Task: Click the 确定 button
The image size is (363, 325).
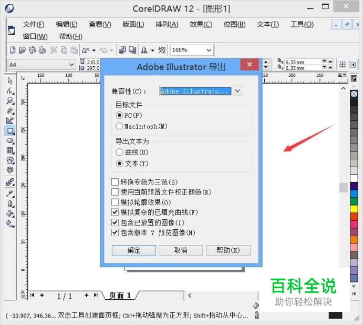Action: pyautogui.click(x=134, y=250)
